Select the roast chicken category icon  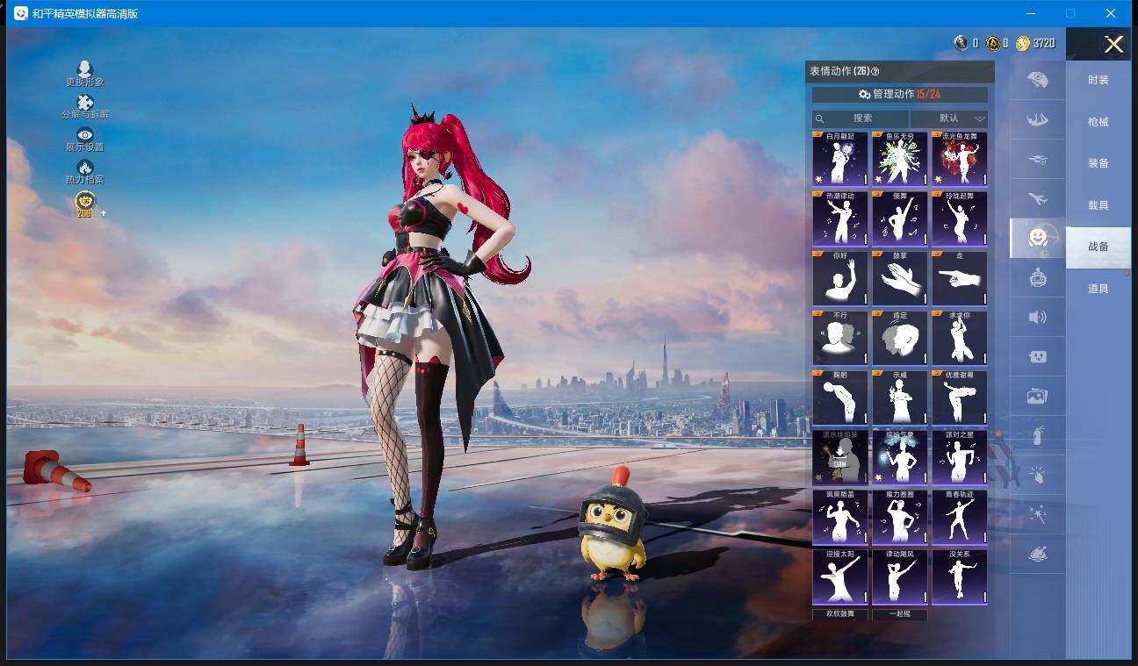point(1037,555)
